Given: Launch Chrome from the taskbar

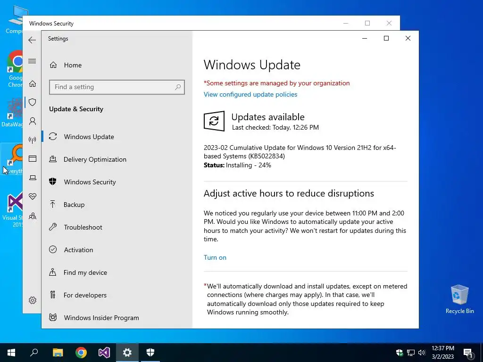Looking at the screenshot, I should pyautogui.click(x=81, y=353).
